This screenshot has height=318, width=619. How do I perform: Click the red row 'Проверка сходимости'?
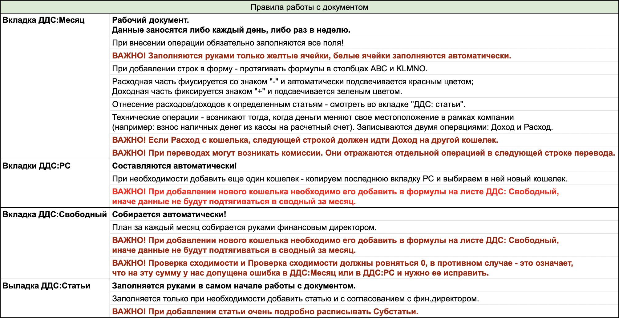pos(364,268)
